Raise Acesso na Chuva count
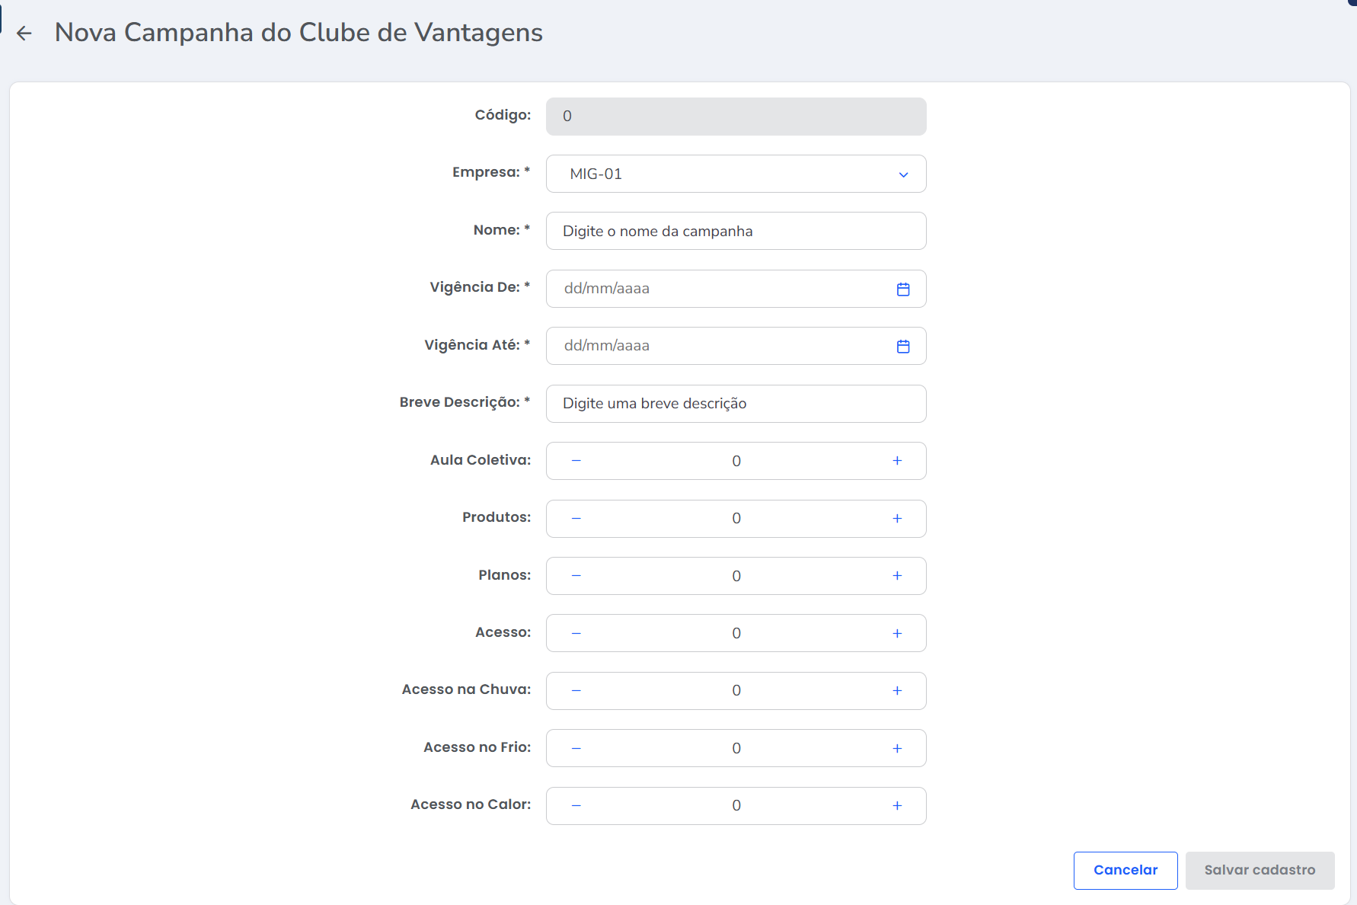Viewport: 1357px width, 905px height. tap(897, 691)
